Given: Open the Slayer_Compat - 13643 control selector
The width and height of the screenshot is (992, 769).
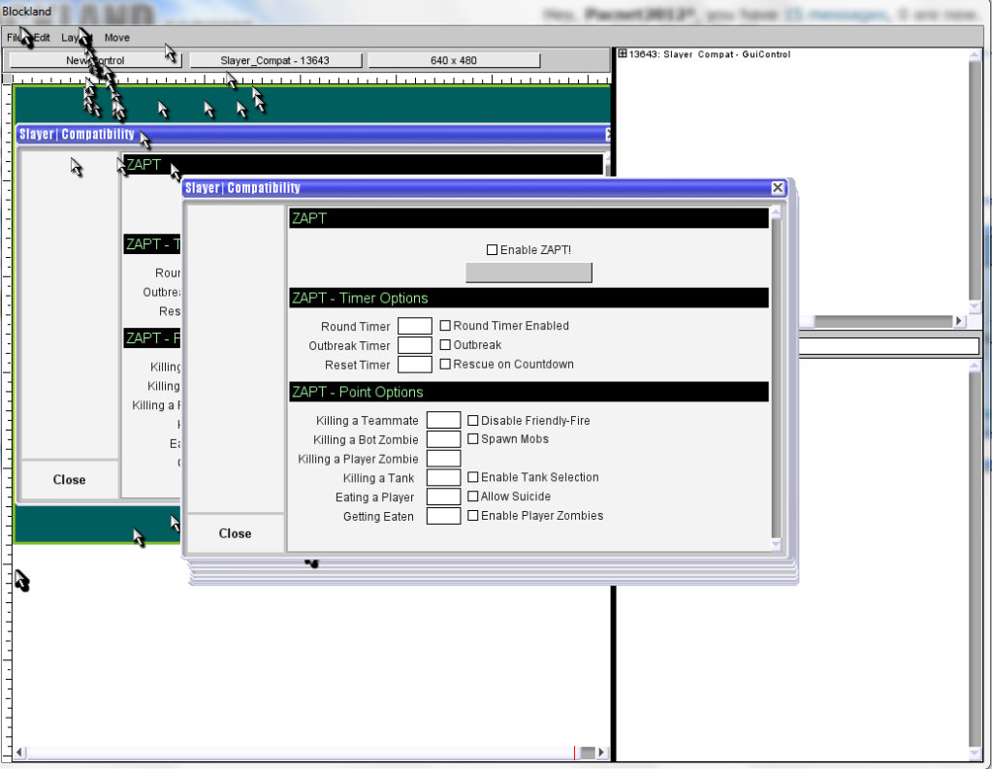Looking at the screenshot, I should pyautogui.click(x=275, y=60).
